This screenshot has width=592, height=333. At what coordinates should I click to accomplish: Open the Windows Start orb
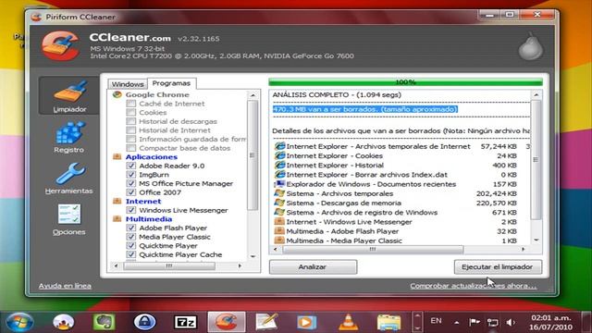click(19, 323)
